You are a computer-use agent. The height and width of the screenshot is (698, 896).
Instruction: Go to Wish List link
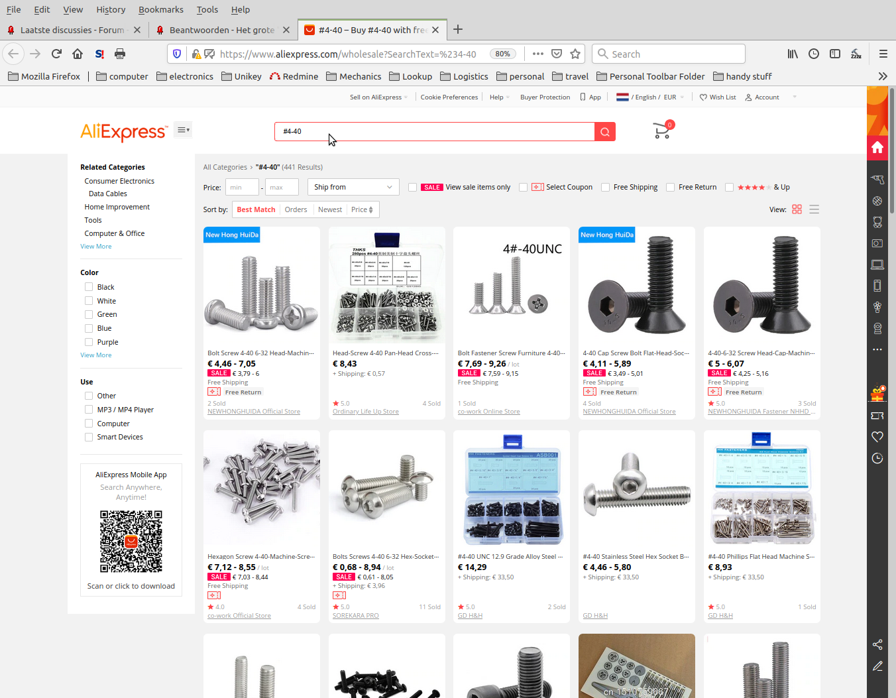(718, 97)
